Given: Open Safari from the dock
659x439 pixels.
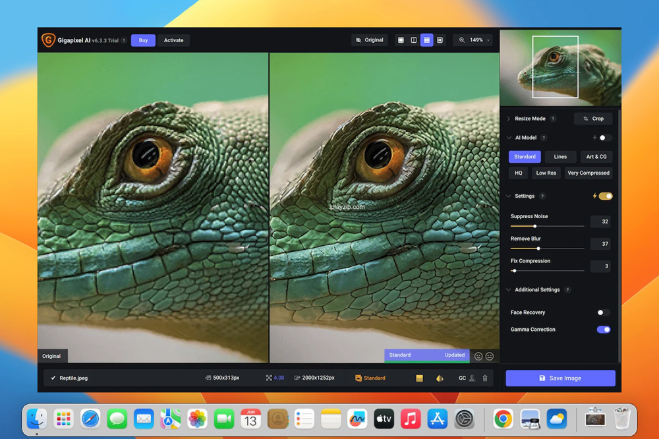Looking at the screenshot, I should tap(90, 419).
